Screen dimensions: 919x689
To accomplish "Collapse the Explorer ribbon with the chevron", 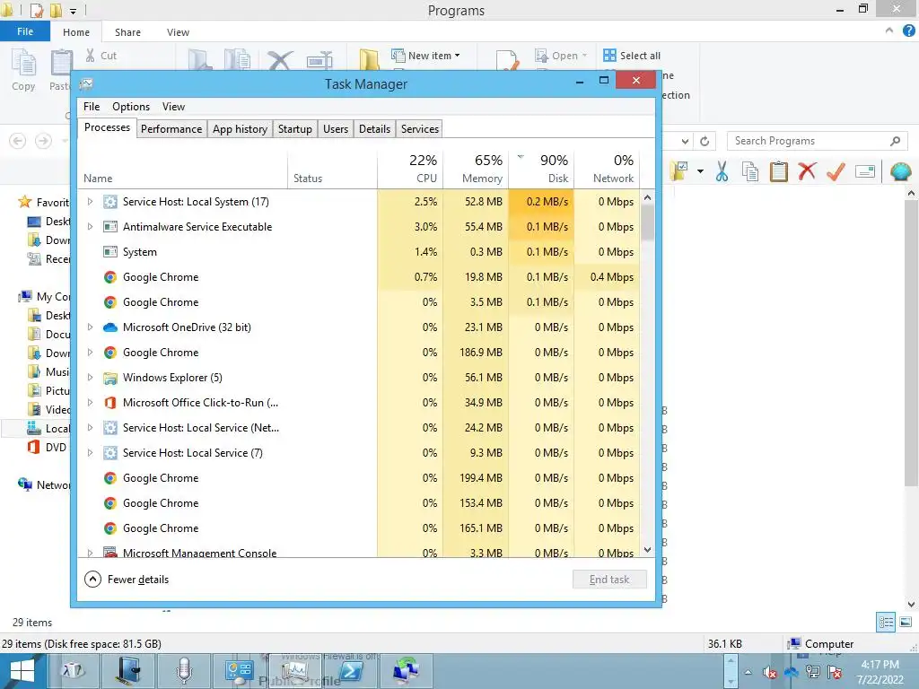I will pos(889,31).
